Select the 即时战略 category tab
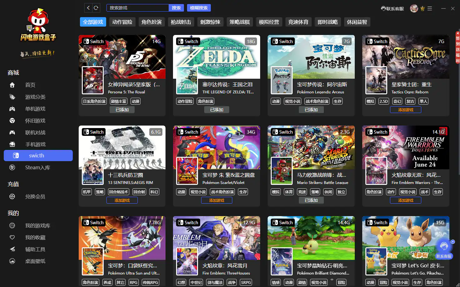Viewport: 460px width, 287px height. 328,22
